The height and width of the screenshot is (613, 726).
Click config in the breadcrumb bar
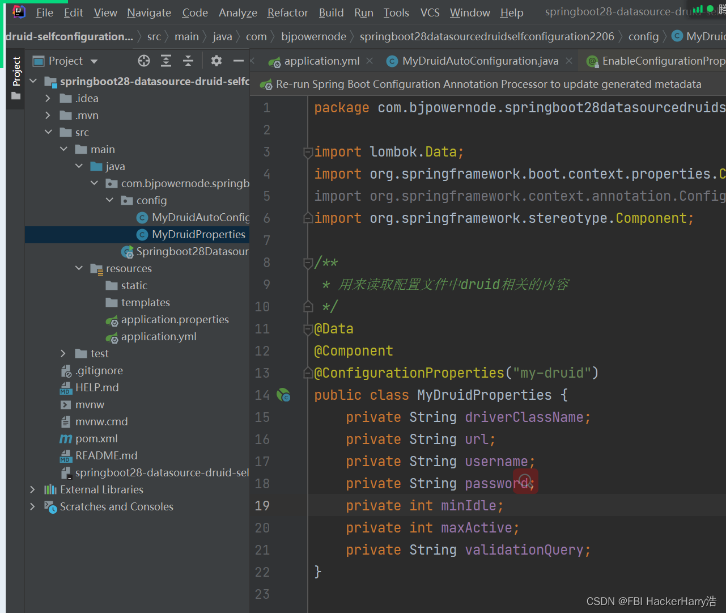pos(643,36)
